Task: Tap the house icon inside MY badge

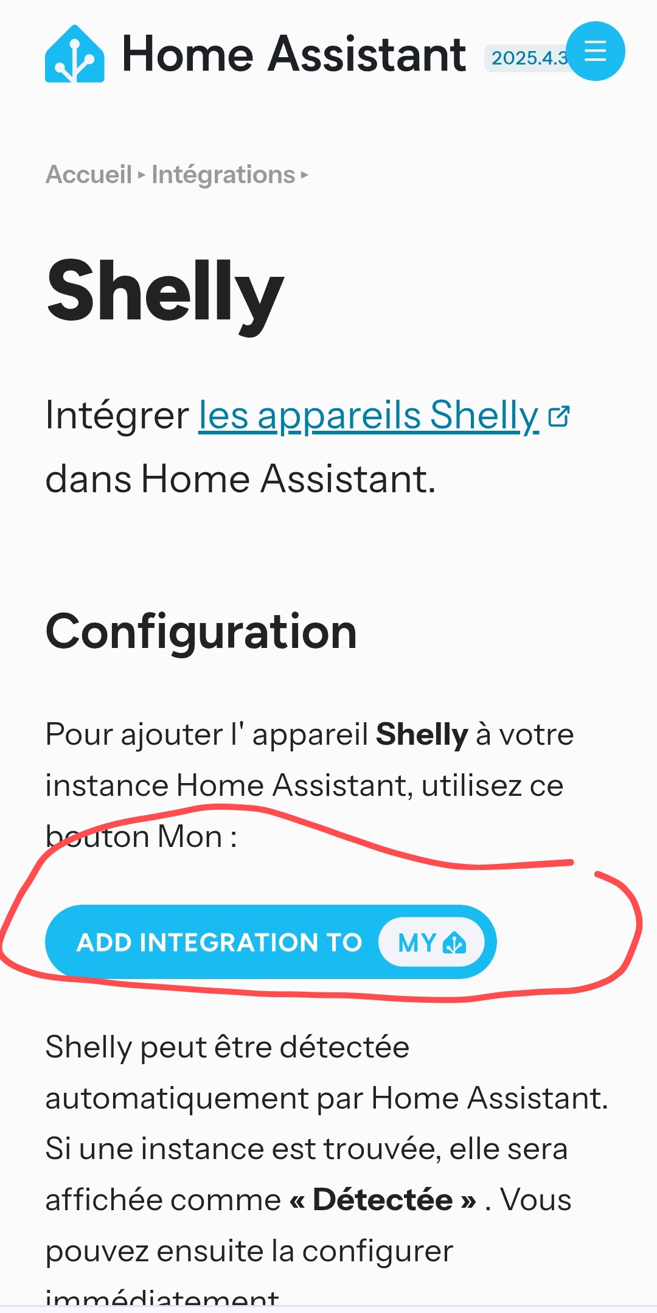Action: tap(454, 943)
